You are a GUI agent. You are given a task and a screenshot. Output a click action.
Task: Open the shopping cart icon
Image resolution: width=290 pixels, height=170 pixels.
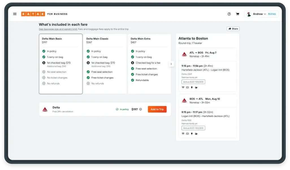pos(237,14)
